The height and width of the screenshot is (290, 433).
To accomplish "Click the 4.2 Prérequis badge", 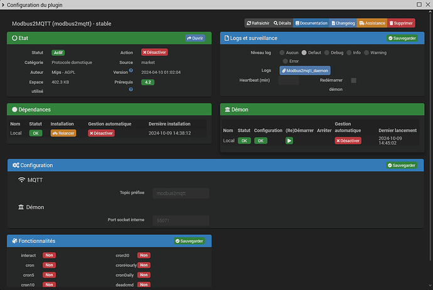I will [147, 82].
